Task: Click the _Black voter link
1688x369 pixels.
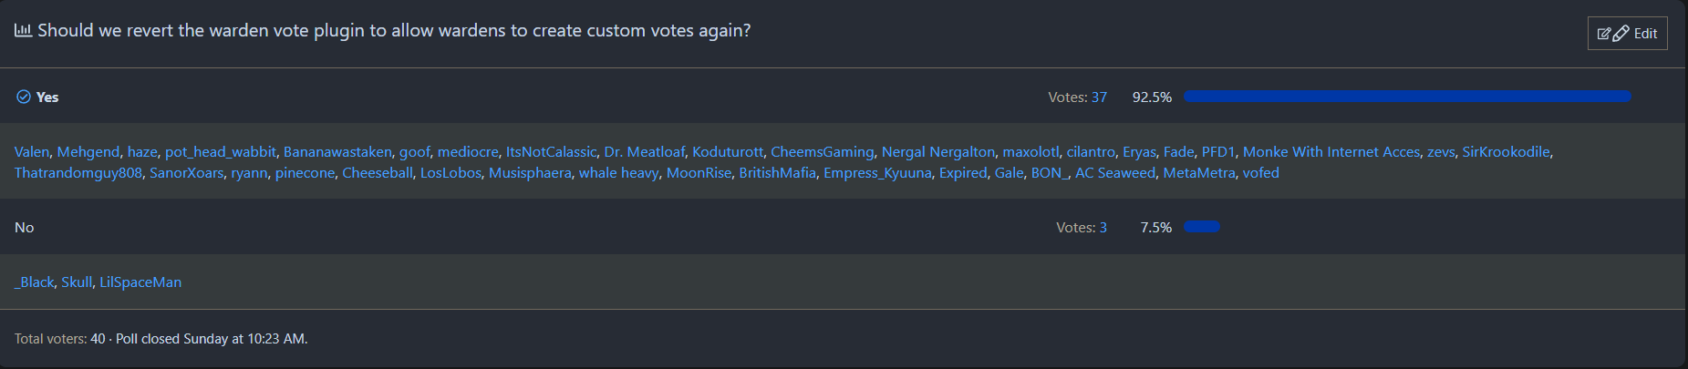Action: (x=35, y=282)
